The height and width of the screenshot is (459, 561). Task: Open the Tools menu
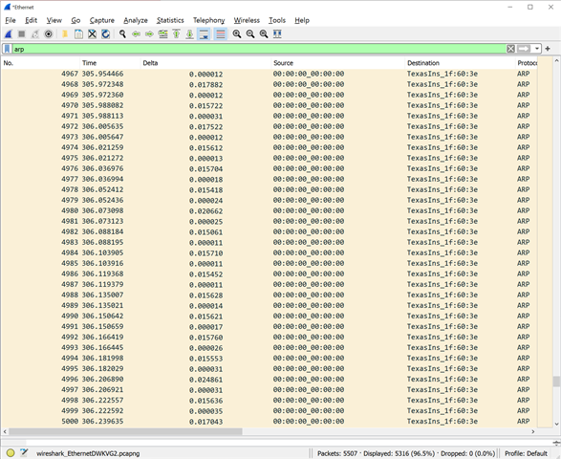tap(277, 20)
